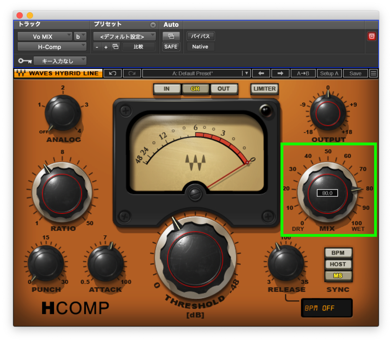Click the left preset navigation arrow
This screenshot has width=392, height=342.
(x=261, y=73)
